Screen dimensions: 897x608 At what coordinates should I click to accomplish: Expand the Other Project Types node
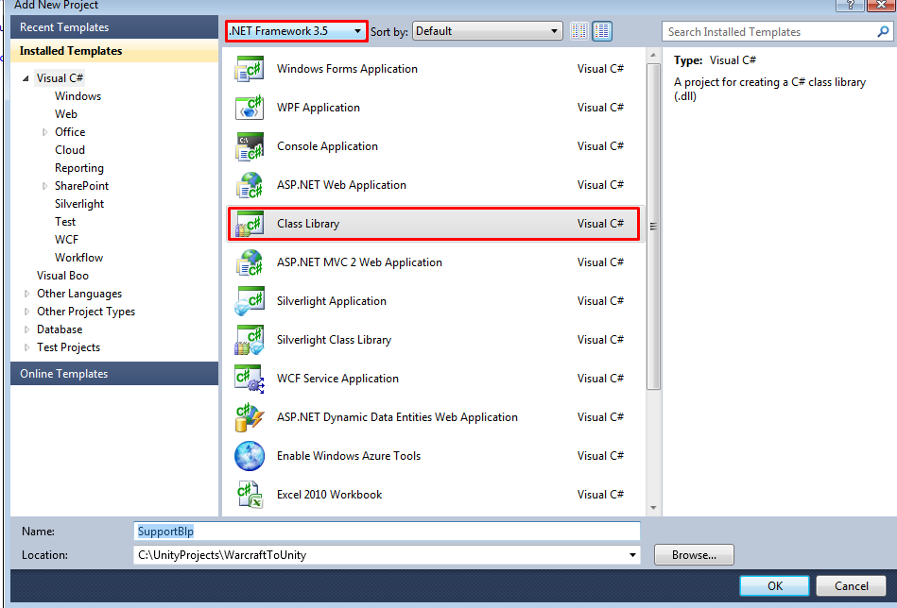coord(26,312)
